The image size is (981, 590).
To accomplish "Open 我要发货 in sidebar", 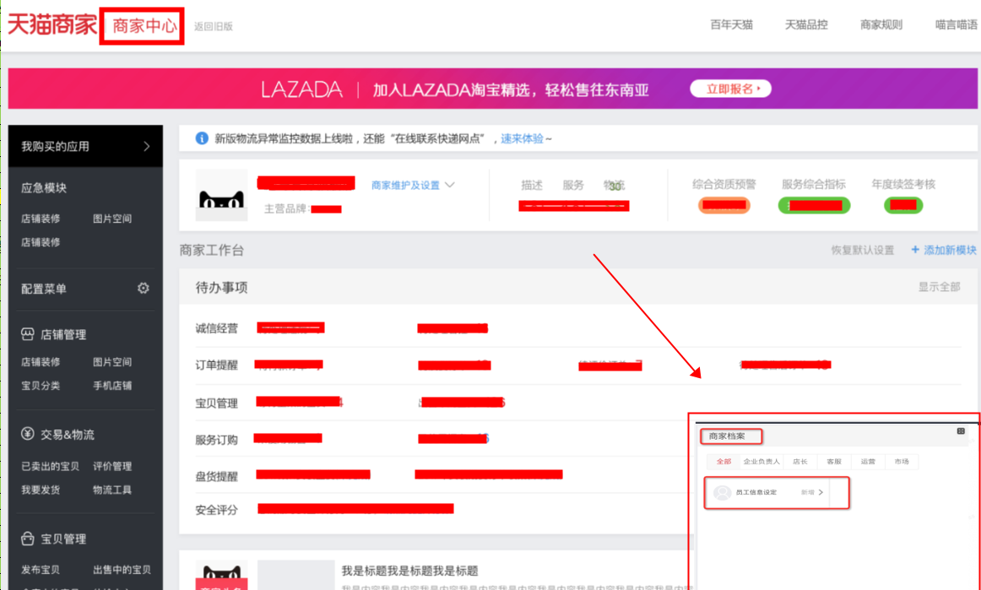I will tap(41, 490).
